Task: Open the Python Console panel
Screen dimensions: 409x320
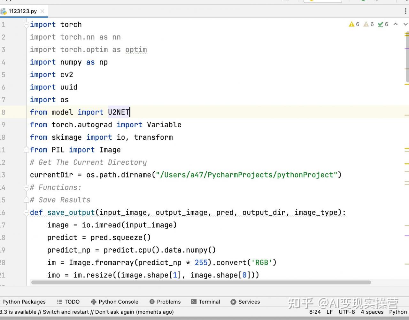Action: [x=115, y=302]
